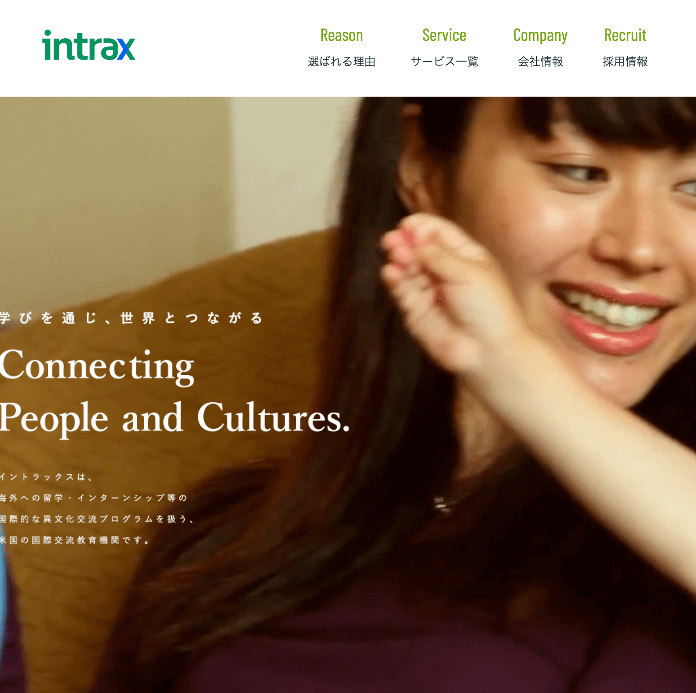696x693 pixels.
Task: Click the 'Connecting' headline text
Action: click(97, 367)
